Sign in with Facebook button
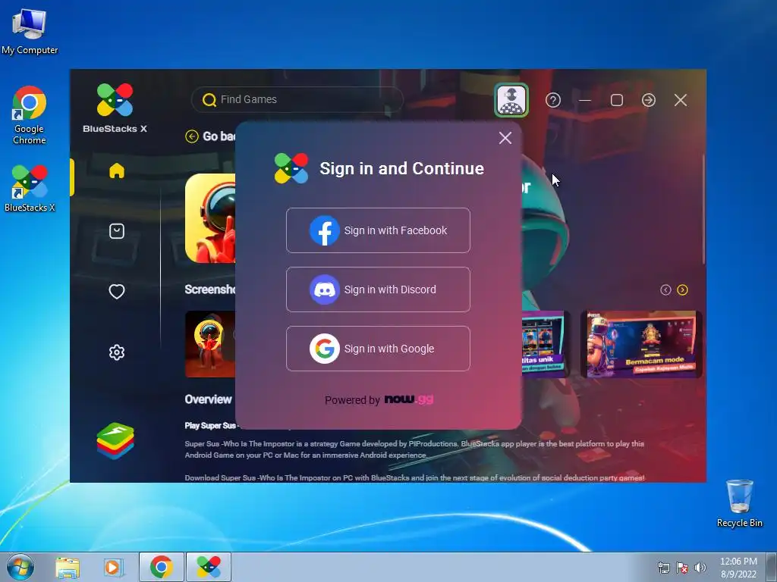Image resolution: width=777 pixels, height=582 pixels. pos(378,230)
